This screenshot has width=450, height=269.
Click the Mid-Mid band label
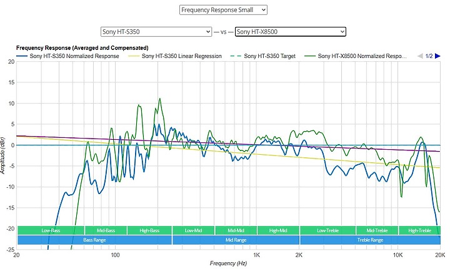pos(236,230)
